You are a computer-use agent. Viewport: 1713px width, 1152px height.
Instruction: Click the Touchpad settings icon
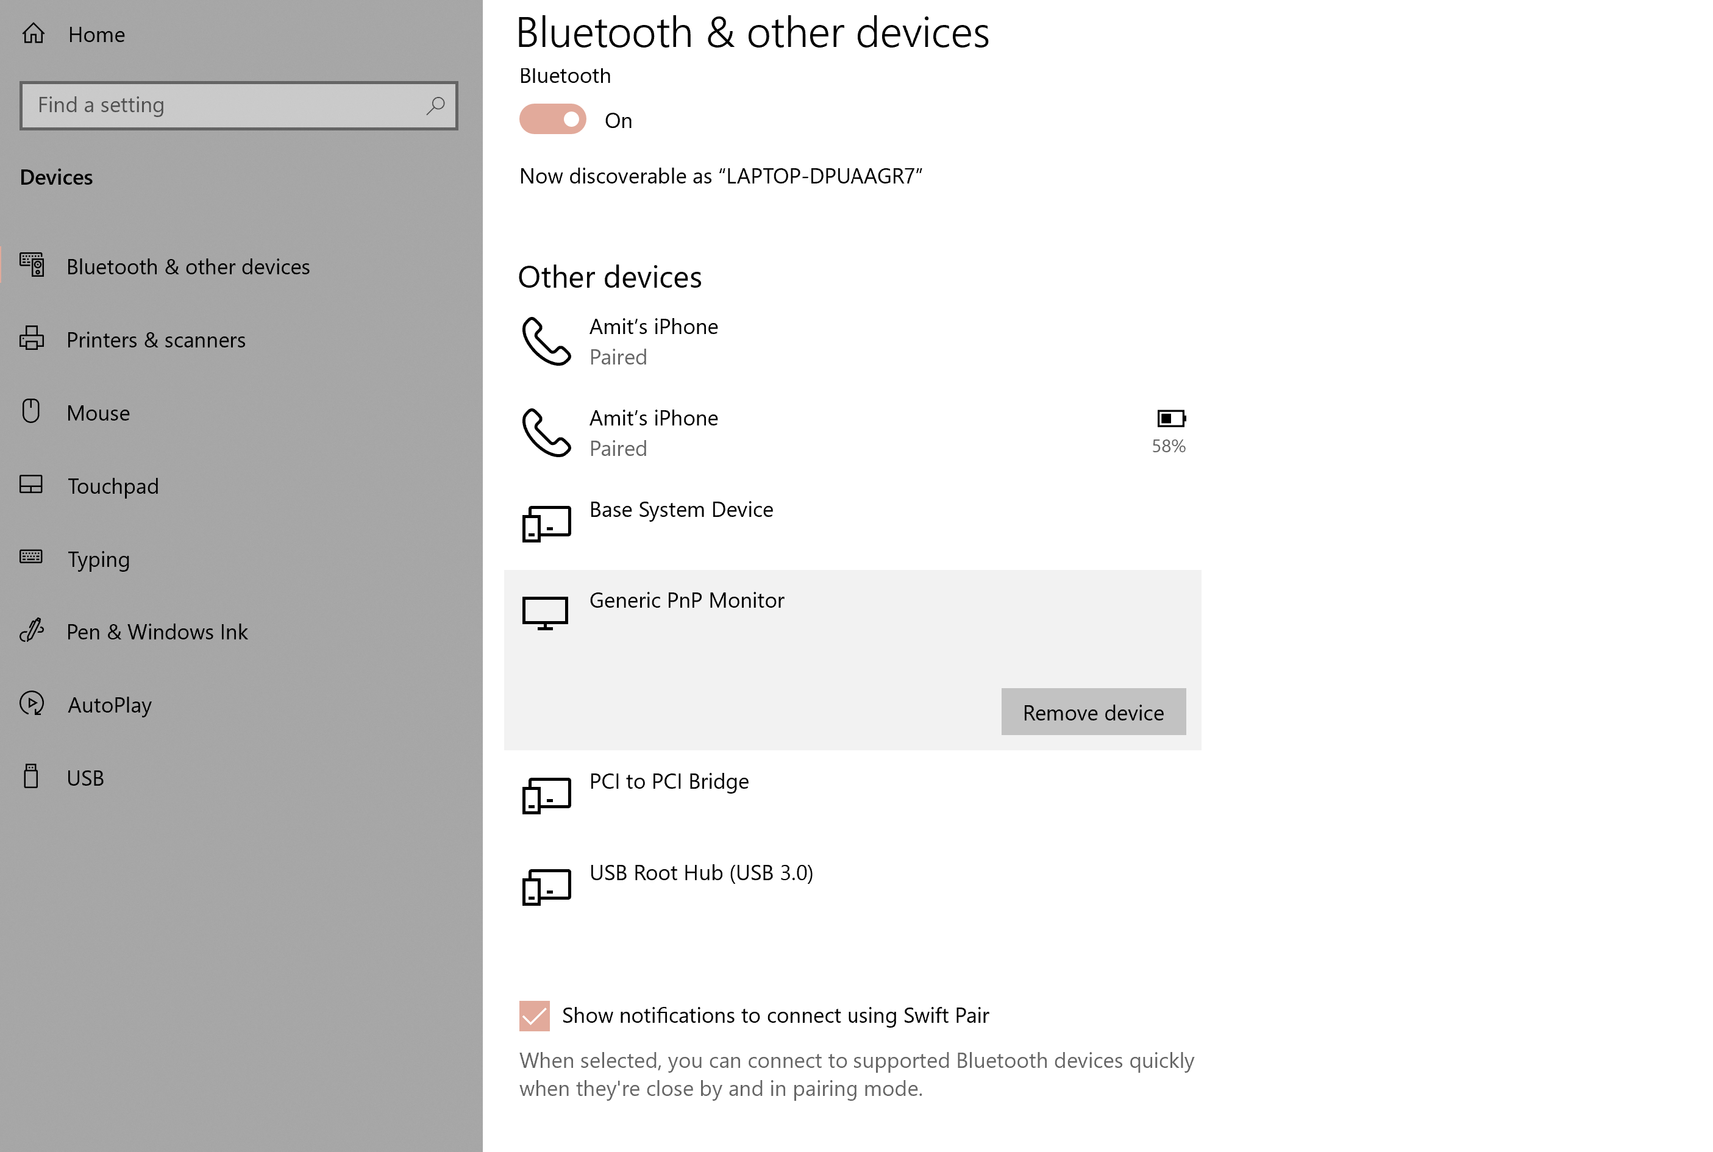coord(31,485)
